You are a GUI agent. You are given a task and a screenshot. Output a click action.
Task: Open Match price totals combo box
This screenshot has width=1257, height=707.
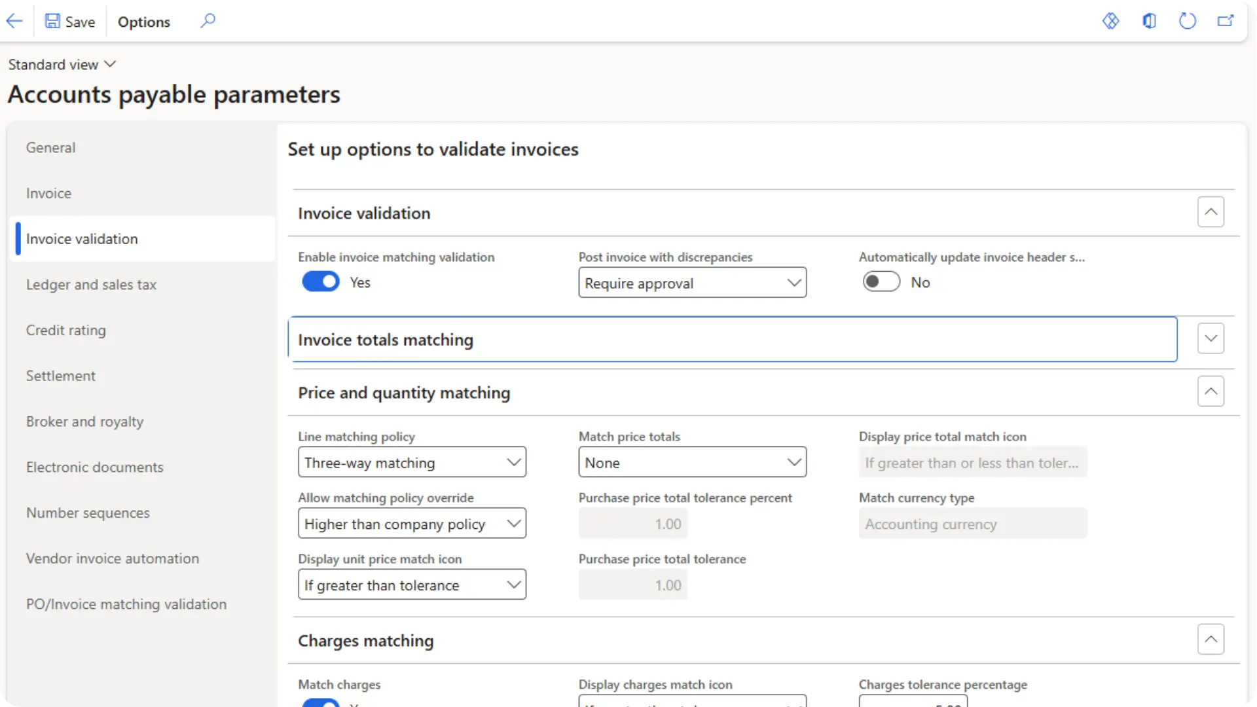coord(692,462)
